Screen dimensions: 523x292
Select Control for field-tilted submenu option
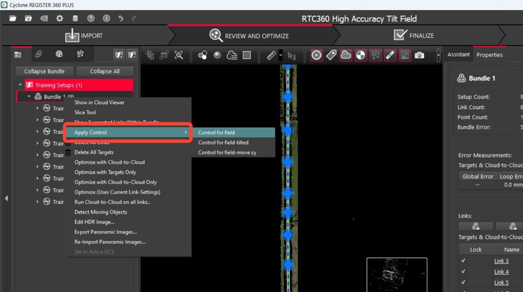coord(223,142)
